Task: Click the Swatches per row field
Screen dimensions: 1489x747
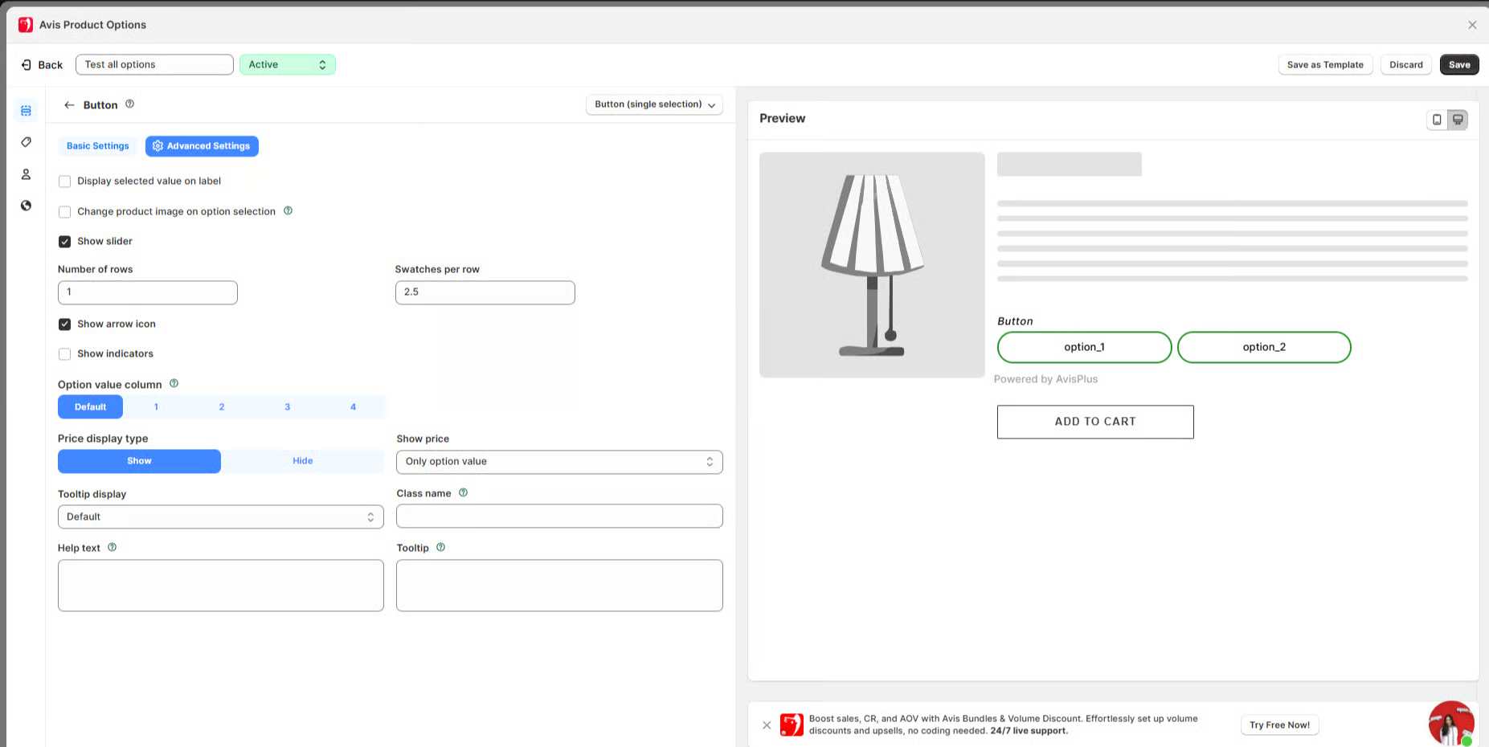Action: tap(485, 292)
